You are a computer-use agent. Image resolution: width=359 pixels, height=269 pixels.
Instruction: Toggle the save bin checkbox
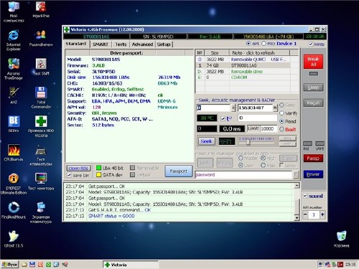click(69, 175)
